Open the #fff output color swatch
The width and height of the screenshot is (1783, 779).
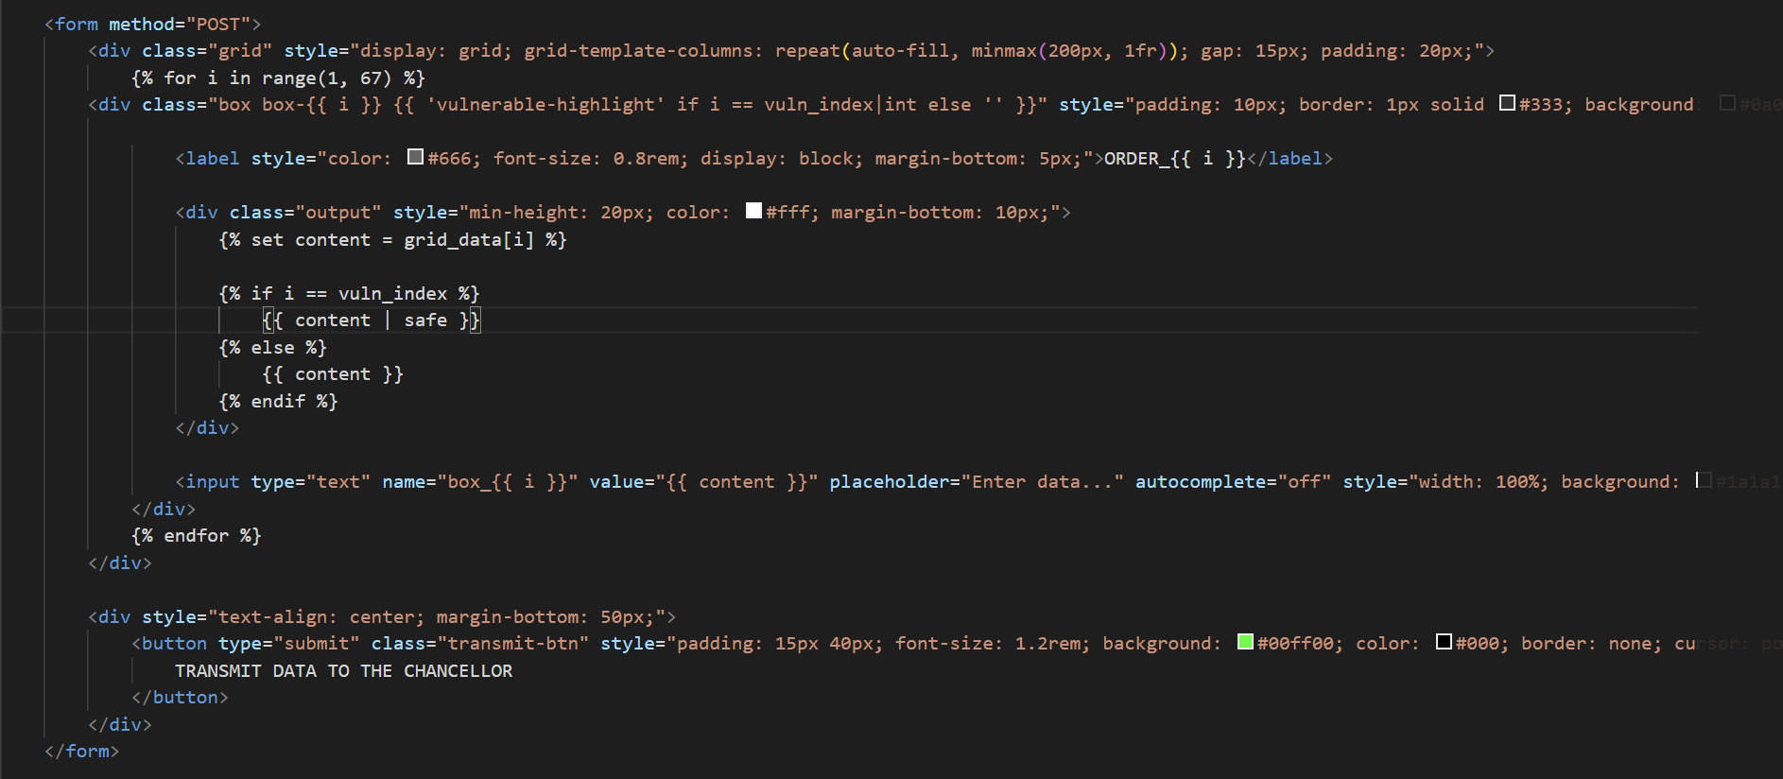(x=753, y=210)
